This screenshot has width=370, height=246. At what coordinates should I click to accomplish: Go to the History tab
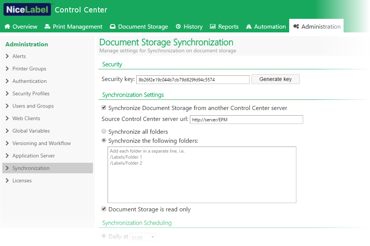click(189, 26)
